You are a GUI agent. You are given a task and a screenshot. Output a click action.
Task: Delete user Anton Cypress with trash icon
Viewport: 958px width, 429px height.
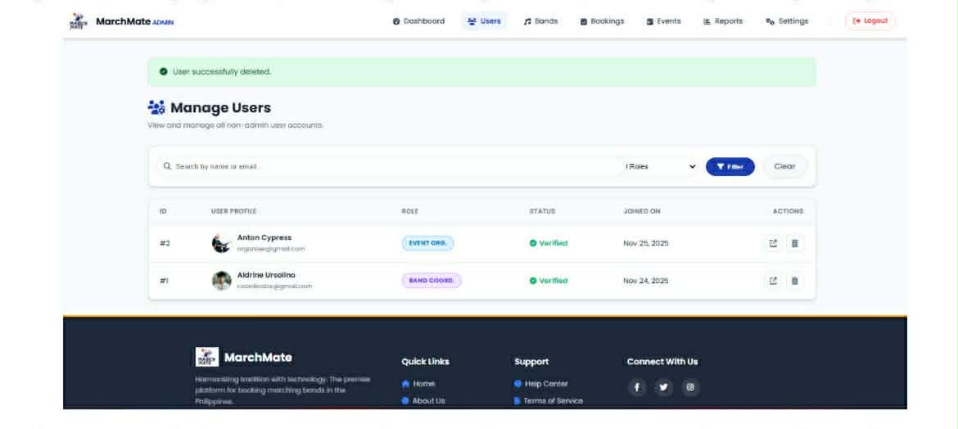click(793, 243)
